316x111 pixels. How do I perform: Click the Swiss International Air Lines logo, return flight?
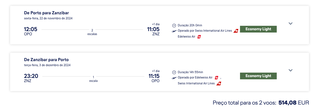click(219, 84)
